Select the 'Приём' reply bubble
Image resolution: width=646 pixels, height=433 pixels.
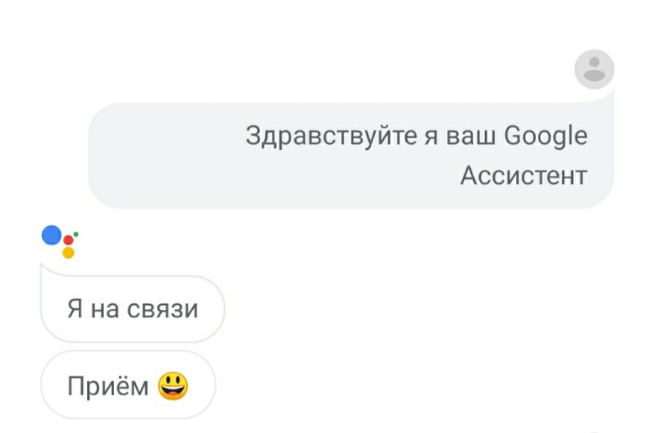(x=128, y=385)
